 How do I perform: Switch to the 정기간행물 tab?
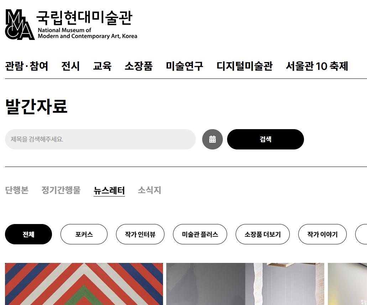point(61,190)
